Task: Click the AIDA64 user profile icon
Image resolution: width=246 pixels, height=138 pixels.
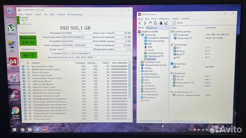Action: pos(161,23)
